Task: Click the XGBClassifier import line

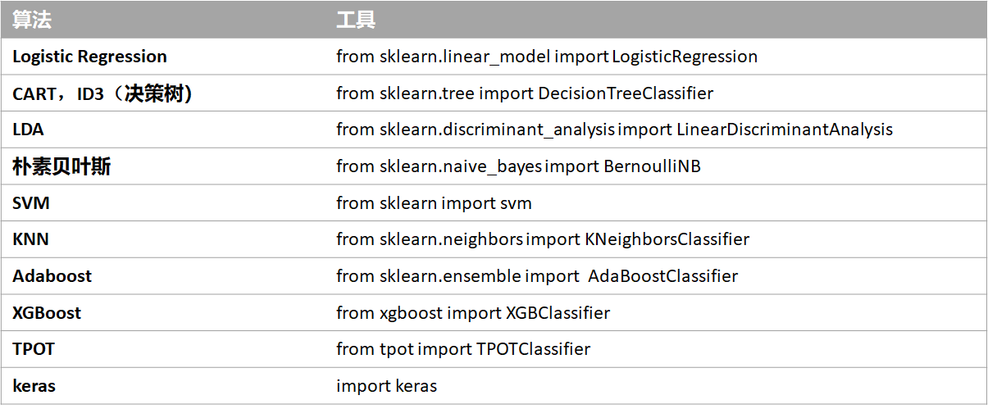Action: click(x=472, y=313)
